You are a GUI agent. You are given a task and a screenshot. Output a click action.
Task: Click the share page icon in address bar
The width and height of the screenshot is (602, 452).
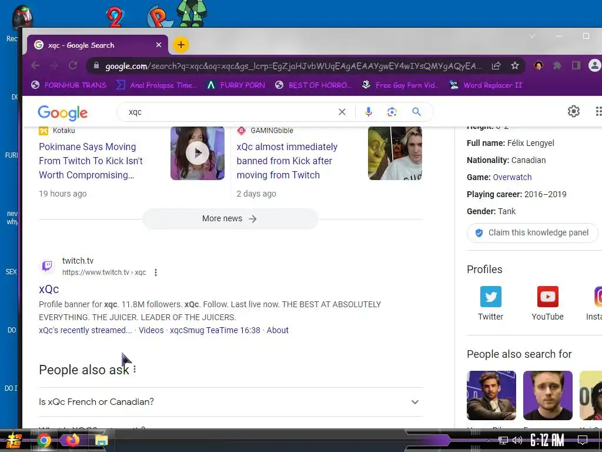496,66
